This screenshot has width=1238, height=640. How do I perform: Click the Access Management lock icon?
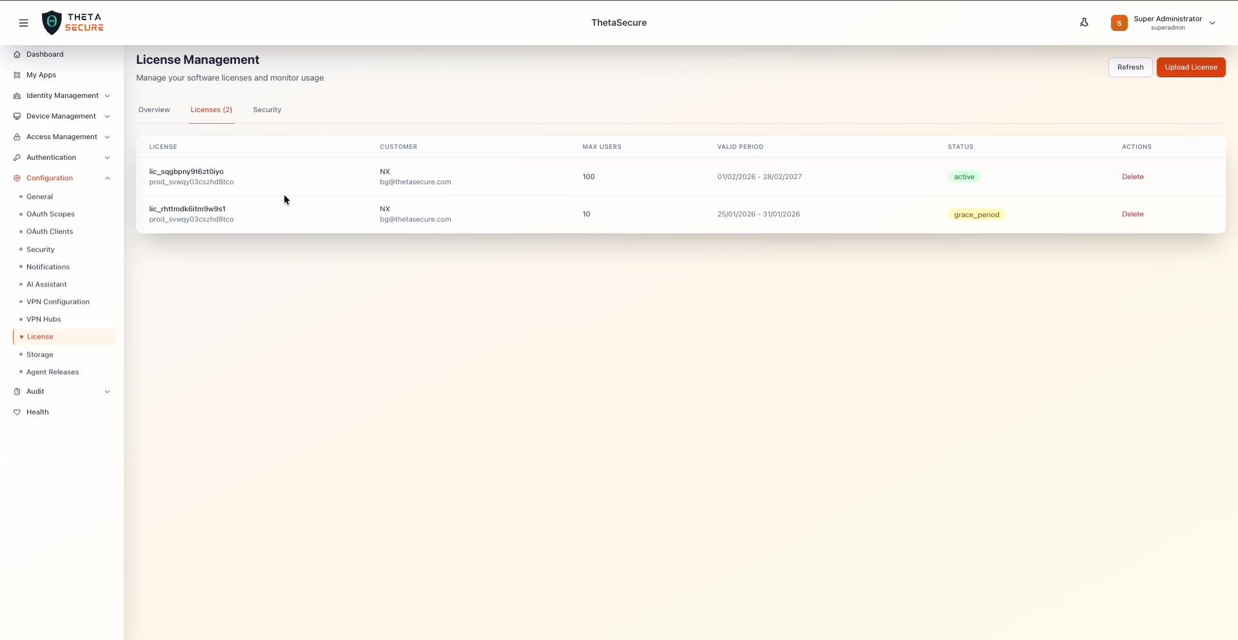click(x=17, y=136)
